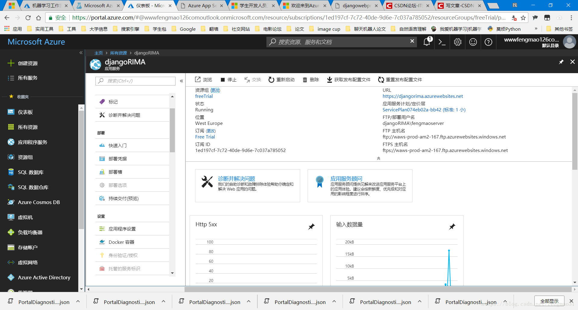Switch to CSDN论坛 browser tab
The image size is (578, 310).
pos(408,6)
